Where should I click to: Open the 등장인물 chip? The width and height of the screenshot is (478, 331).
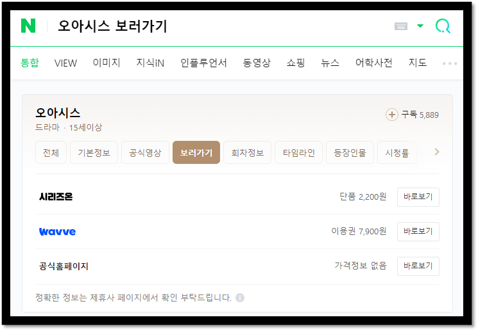coord(350,152)
